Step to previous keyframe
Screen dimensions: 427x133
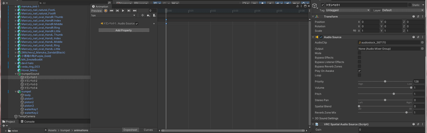tap(117, 11)
